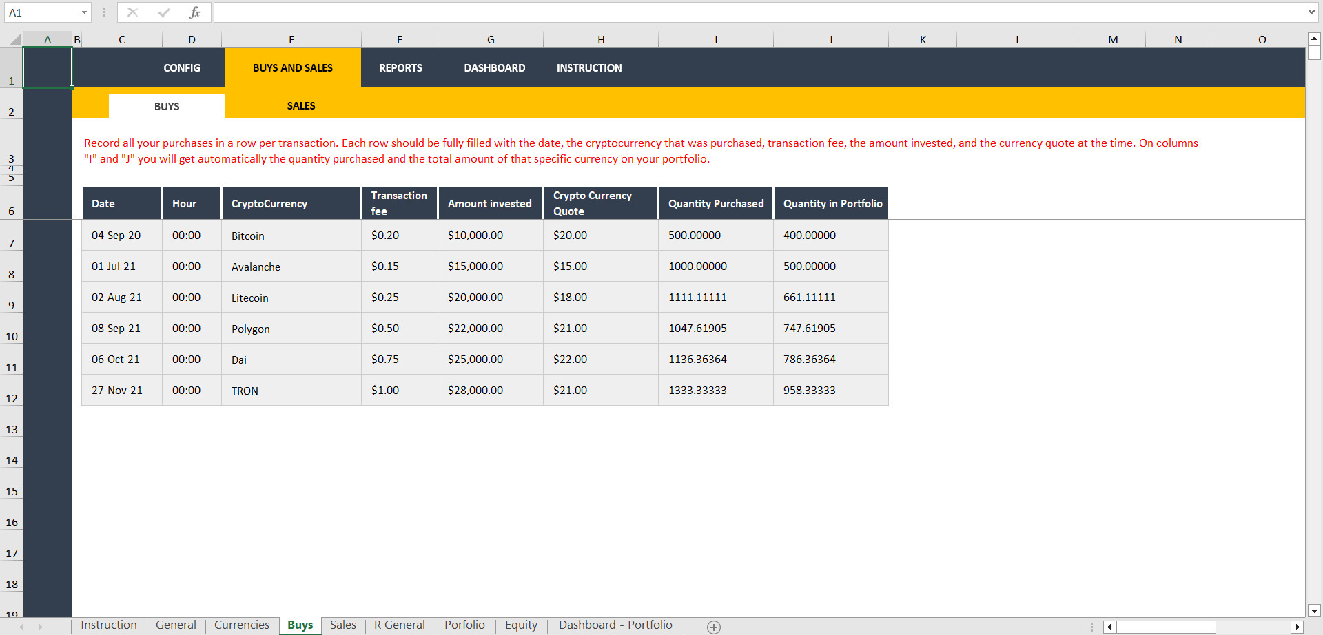Image resolution: width=1323 pixels, height=635 pixels.
Task: Click previous sheet navigation arrow
Action: tap(21, 627)
